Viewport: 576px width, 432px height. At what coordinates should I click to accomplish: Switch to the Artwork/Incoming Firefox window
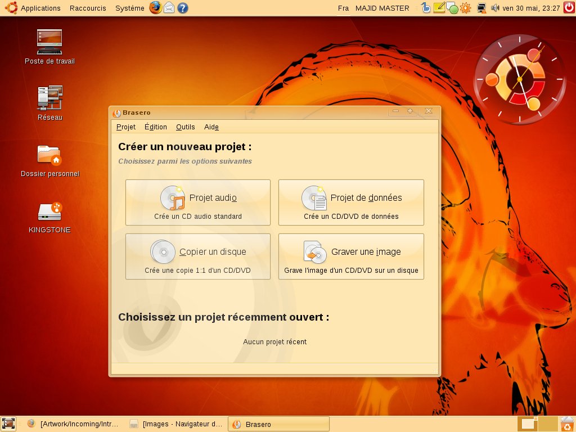73,424
